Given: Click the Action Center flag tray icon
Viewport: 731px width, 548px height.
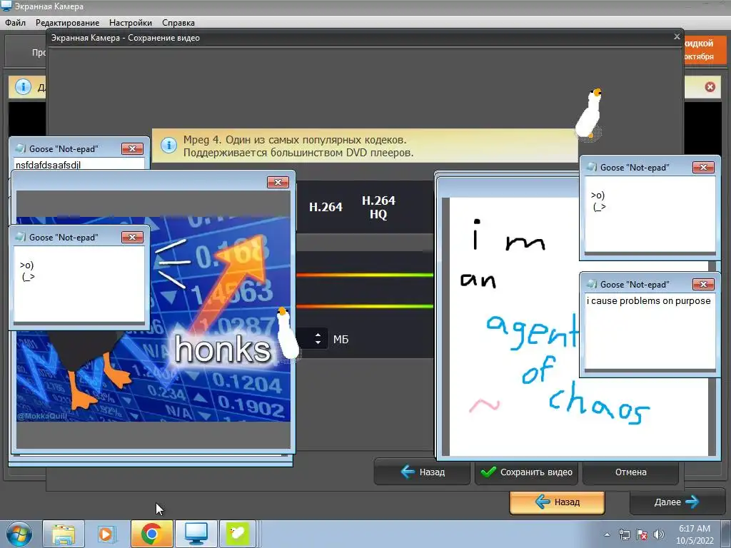Looking at the screenshot, I should (x=642, y=534).
